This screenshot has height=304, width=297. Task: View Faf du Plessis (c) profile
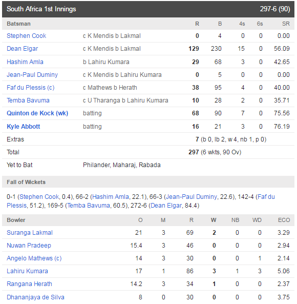[x=31, y=88]
